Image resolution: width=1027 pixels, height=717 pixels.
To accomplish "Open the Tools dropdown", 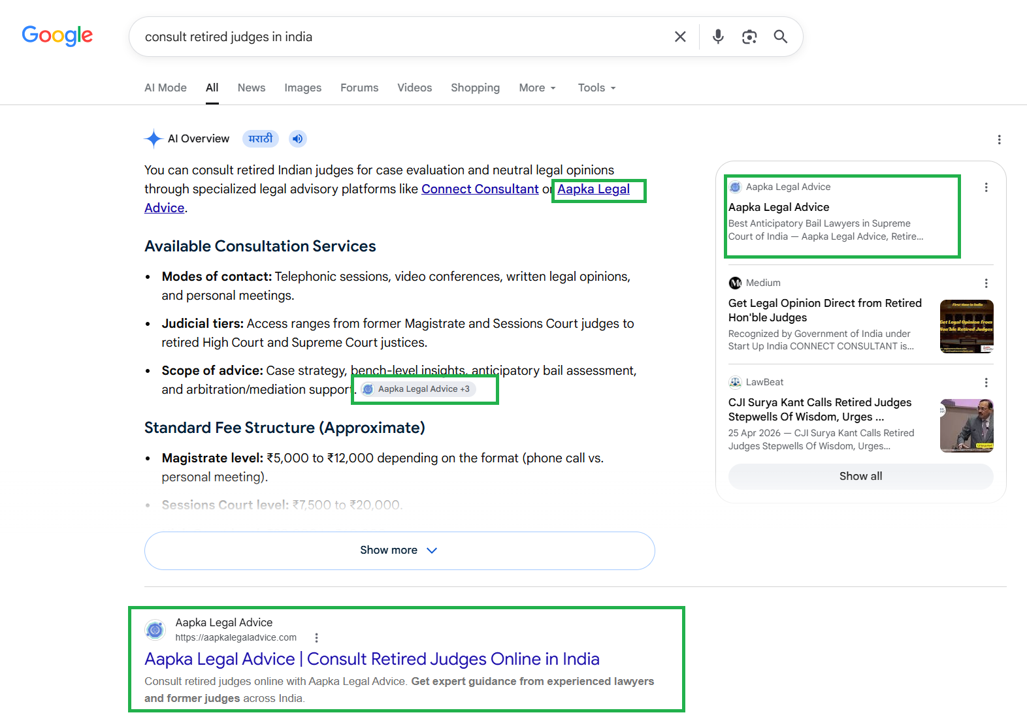I will coord(597,88).
